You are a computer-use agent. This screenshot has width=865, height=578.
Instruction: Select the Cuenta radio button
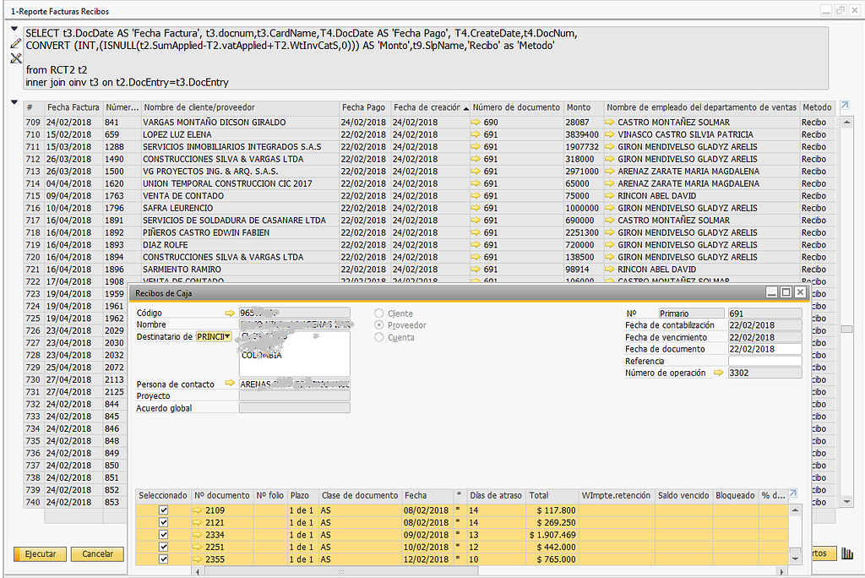(379, 337)
